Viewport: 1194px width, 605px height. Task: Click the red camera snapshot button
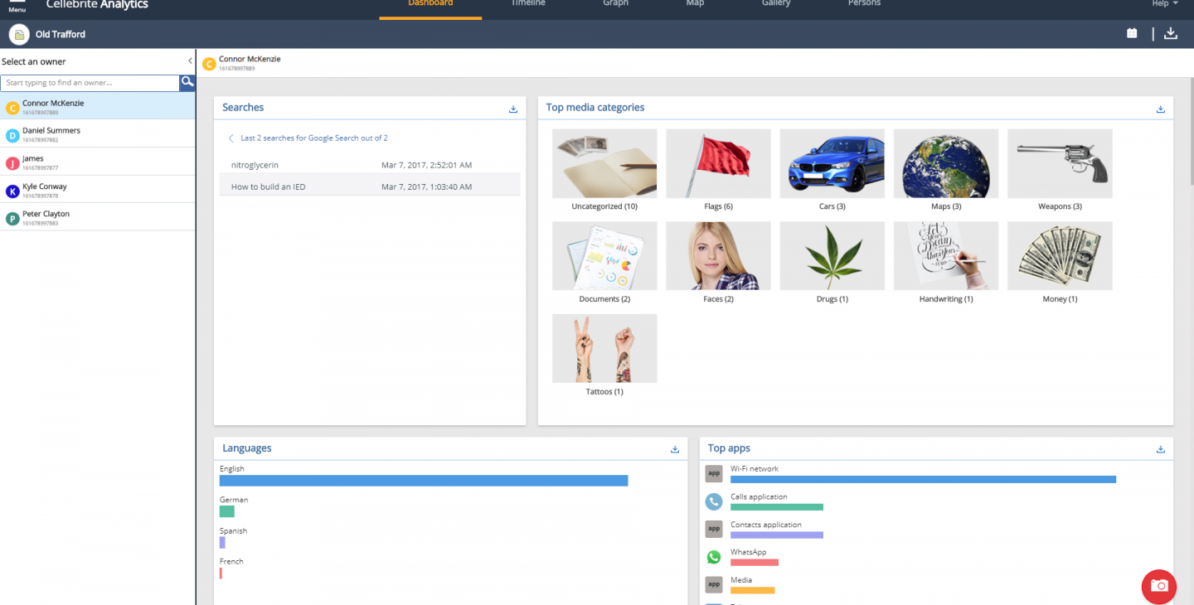pos(1158,586)
